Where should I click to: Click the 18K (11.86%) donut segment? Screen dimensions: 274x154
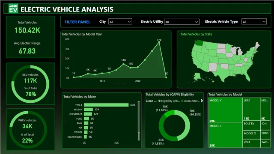[x=169, y=113]
